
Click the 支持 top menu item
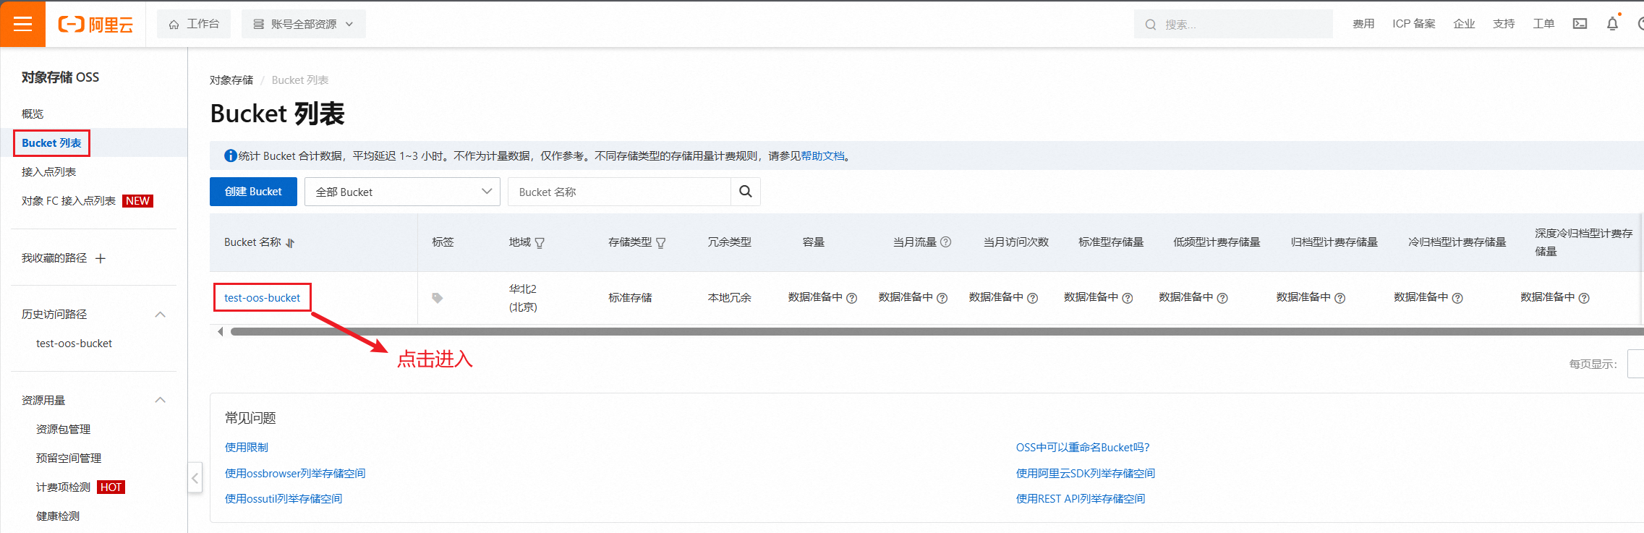click(x=1504, y=24)
